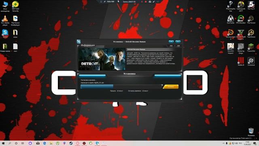Image resolution: width=259 pixels, height=146 pixels.
Task: Select the "тест" text file icon
Action: [x=15, y=48]
